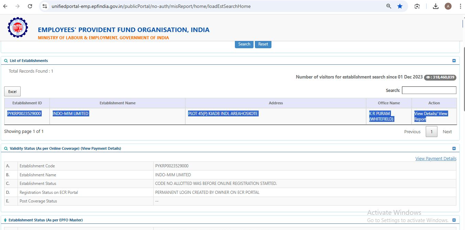This screenshot has width=465, height=230.
Task: Go to the Next results page
Action: [x=447, y=132]
